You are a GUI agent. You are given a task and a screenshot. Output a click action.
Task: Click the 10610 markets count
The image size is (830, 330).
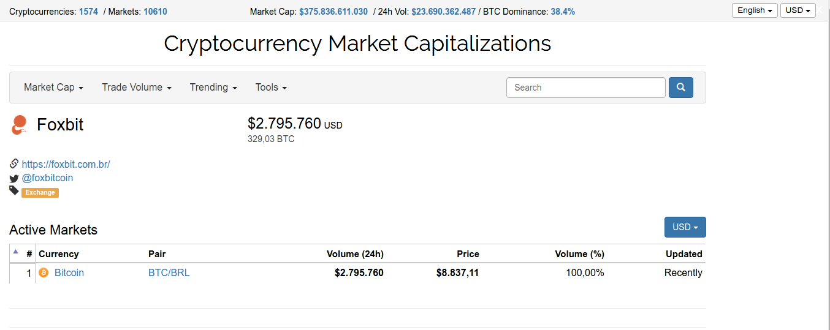pyautogui.click(x=155, y=12)
